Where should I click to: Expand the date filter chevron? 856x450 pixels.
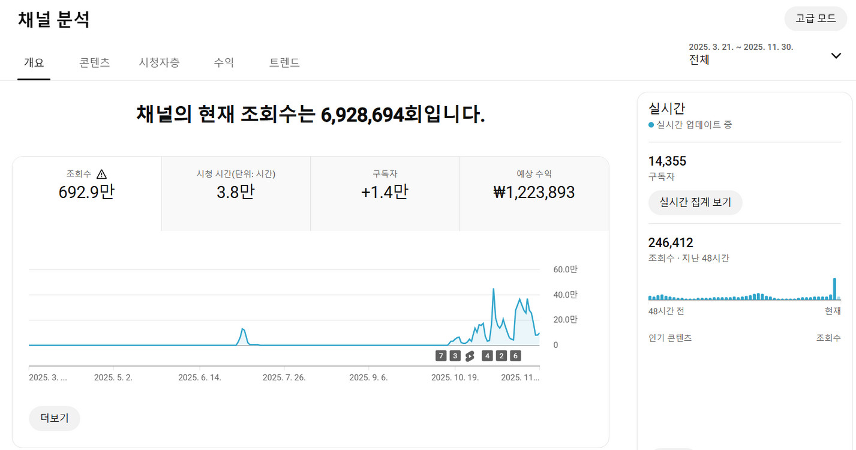pos(836,55)
